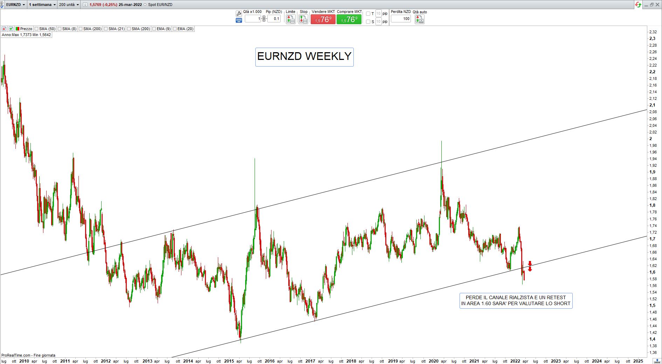Tick the SMA (200) checkbox next to SMA (8)
Image resolution: width=662 pixels, height=364 pixels.
tap(81, 29)
